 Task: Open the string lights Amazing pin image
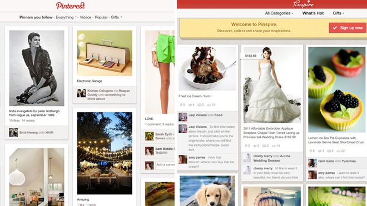[105, 153]
